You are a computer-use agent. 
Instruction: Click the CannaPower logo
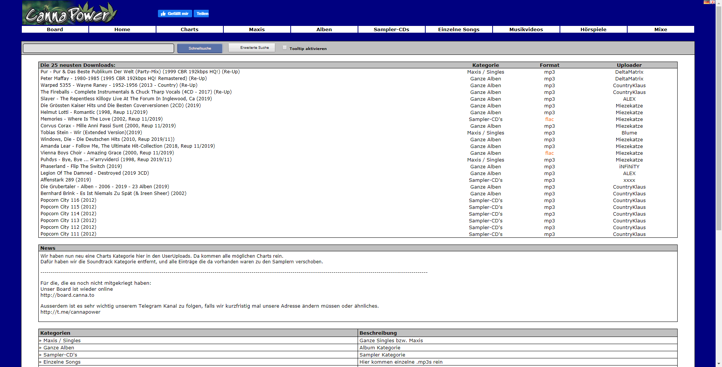click(x=70, y=13)
